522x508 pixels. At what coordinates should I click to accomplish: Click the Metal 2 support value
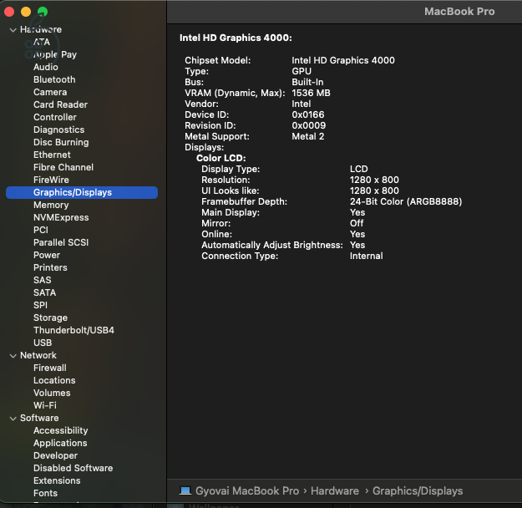tap(308, 136)
